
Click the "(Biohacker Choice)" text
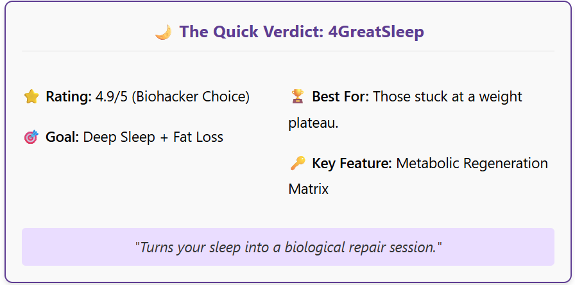click(191, 97)
